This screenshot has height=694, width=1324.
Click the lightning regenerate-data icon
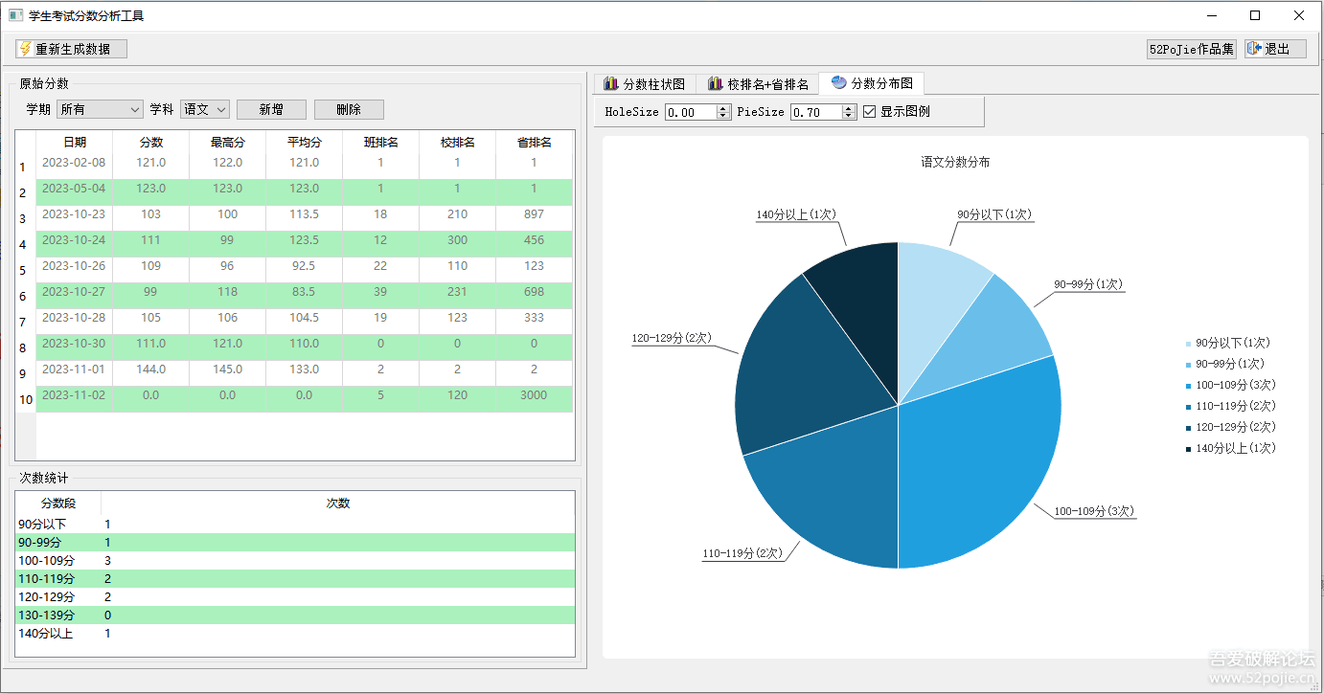pos(25,49)
